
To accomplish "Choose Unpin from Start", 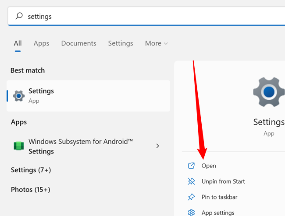I will 223,181.
